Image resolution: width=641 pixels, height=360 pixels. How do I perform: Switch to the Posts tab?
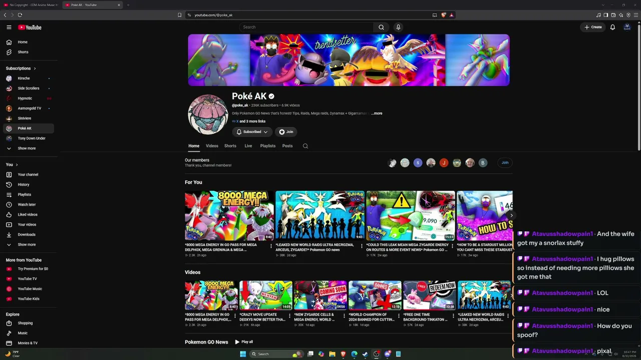(x=287, y=146)
